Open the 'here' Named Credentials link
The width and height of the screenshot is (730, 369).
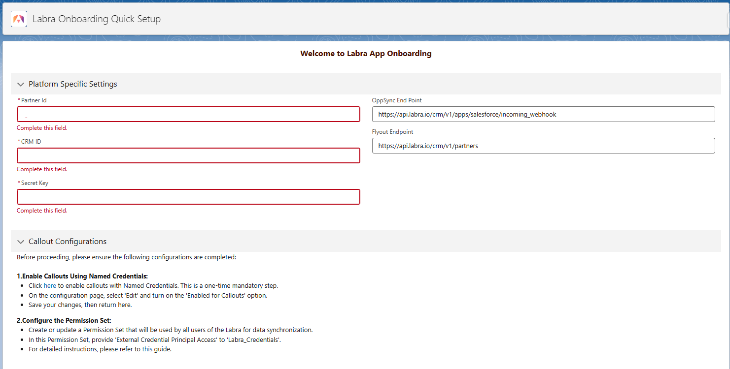click(x=50, y=285)
